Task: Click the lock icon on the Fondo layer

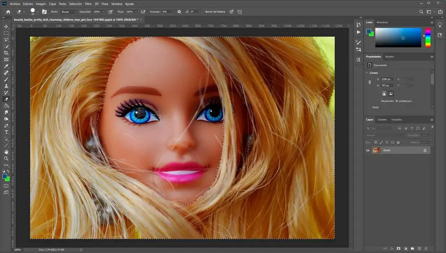Action: tap(425, 150)
